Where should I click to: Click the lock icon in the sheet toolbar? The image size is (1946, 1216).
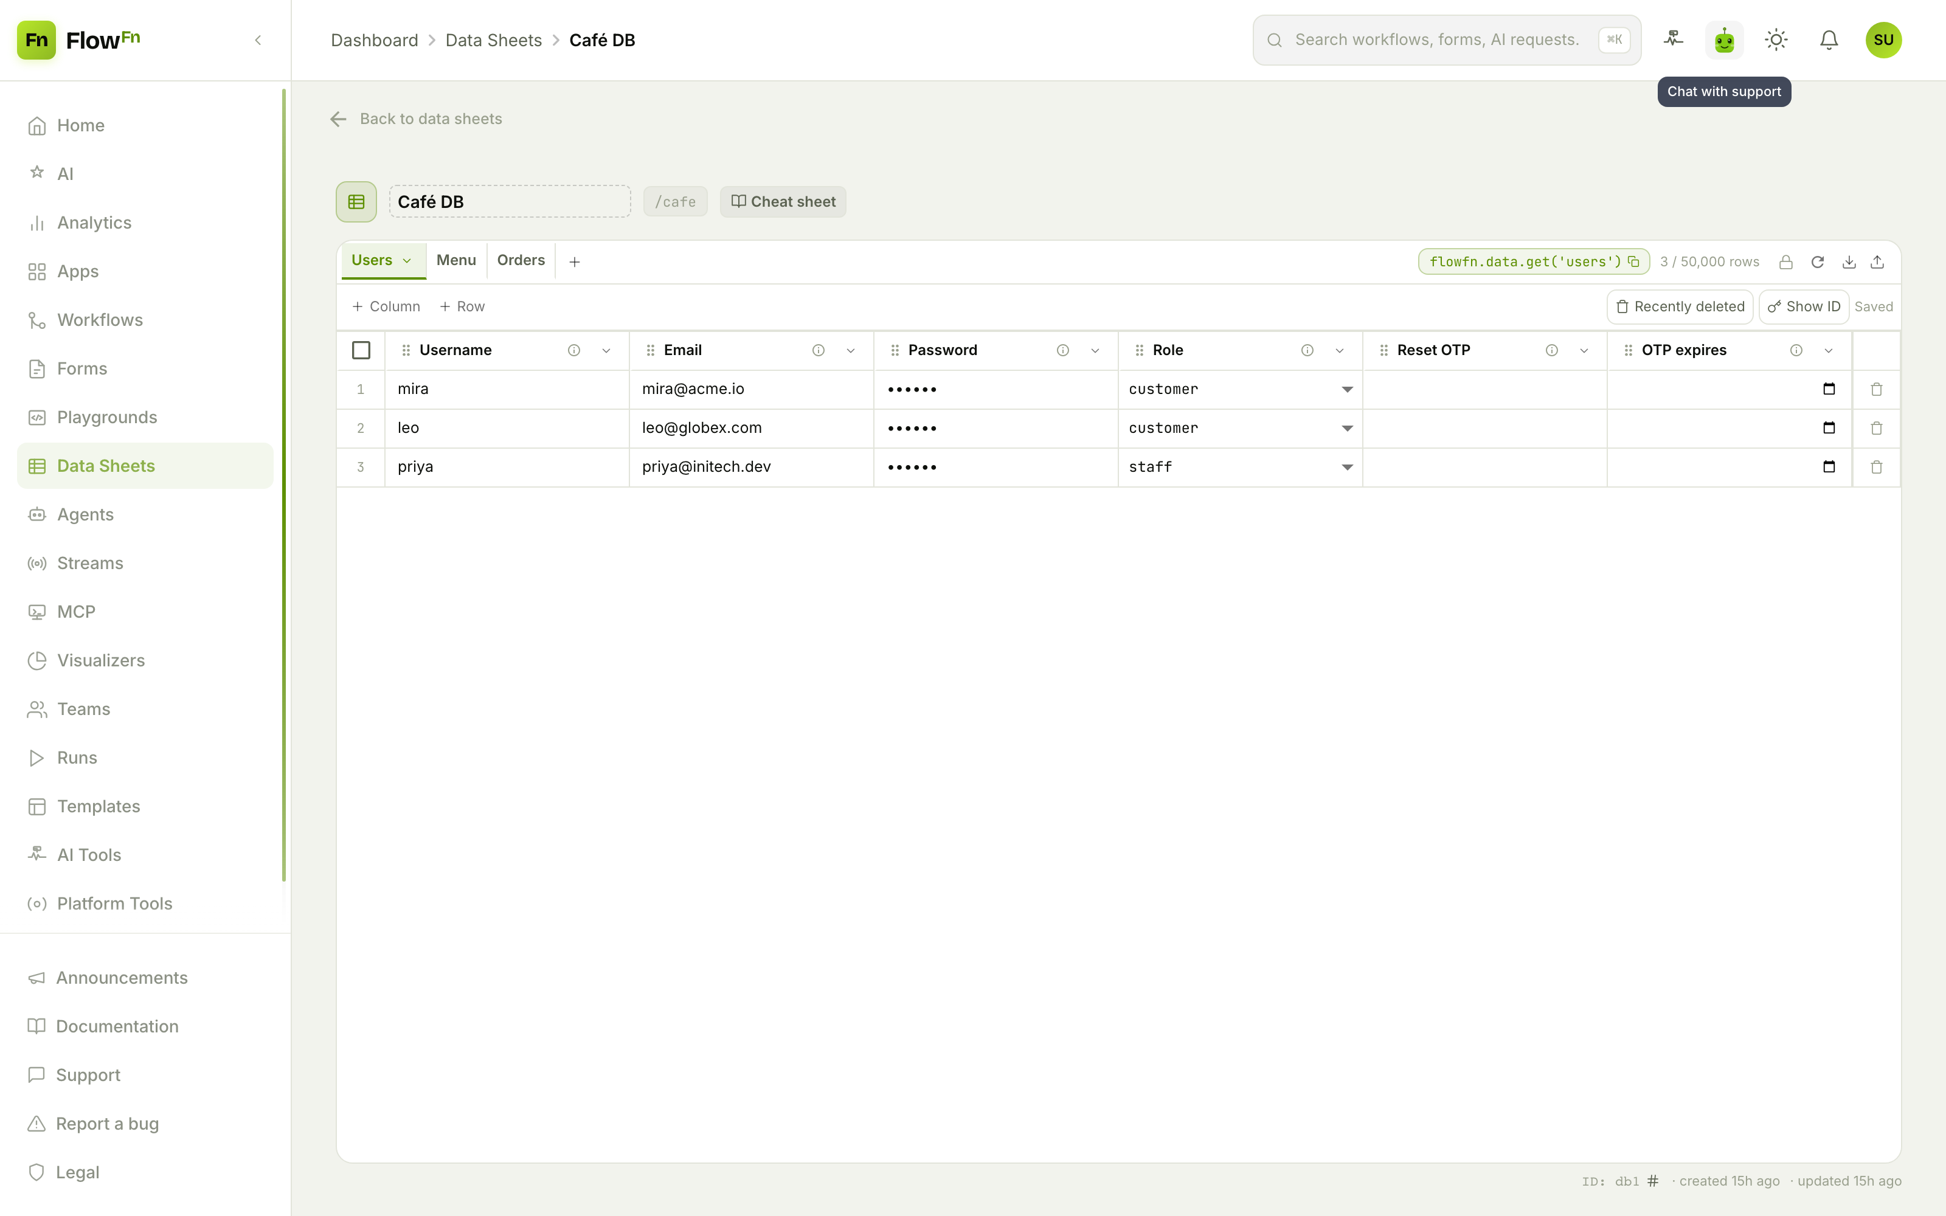(x=1786, y=262)
